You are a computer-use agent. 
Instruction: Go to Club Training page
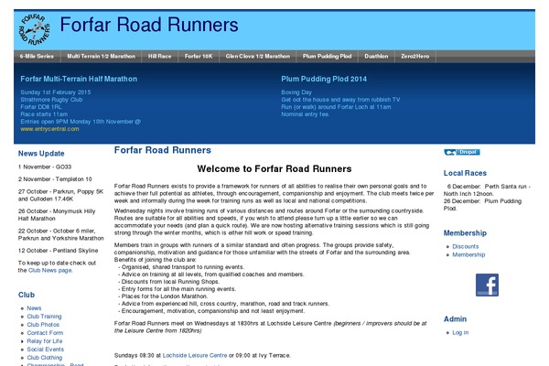pyautogui.click(x=44, y=317)
